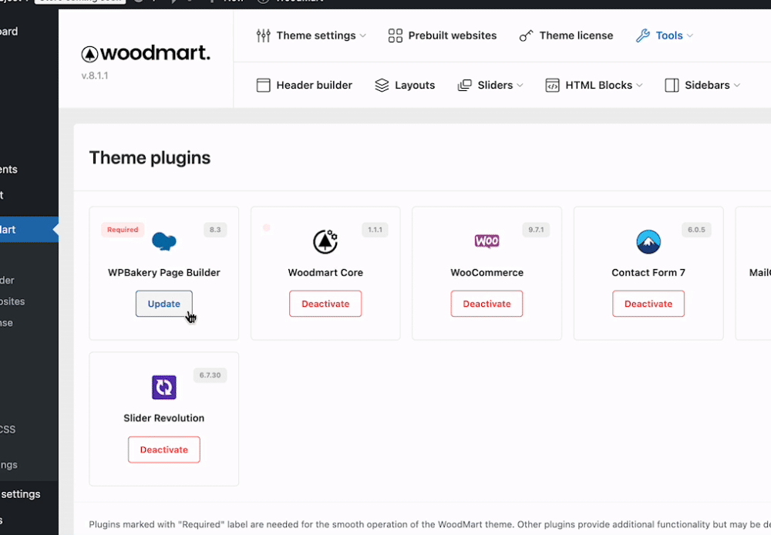Click the Sidebars panel icon
Image resolution: width=771 pixels, height=535 pixels.
672,85
